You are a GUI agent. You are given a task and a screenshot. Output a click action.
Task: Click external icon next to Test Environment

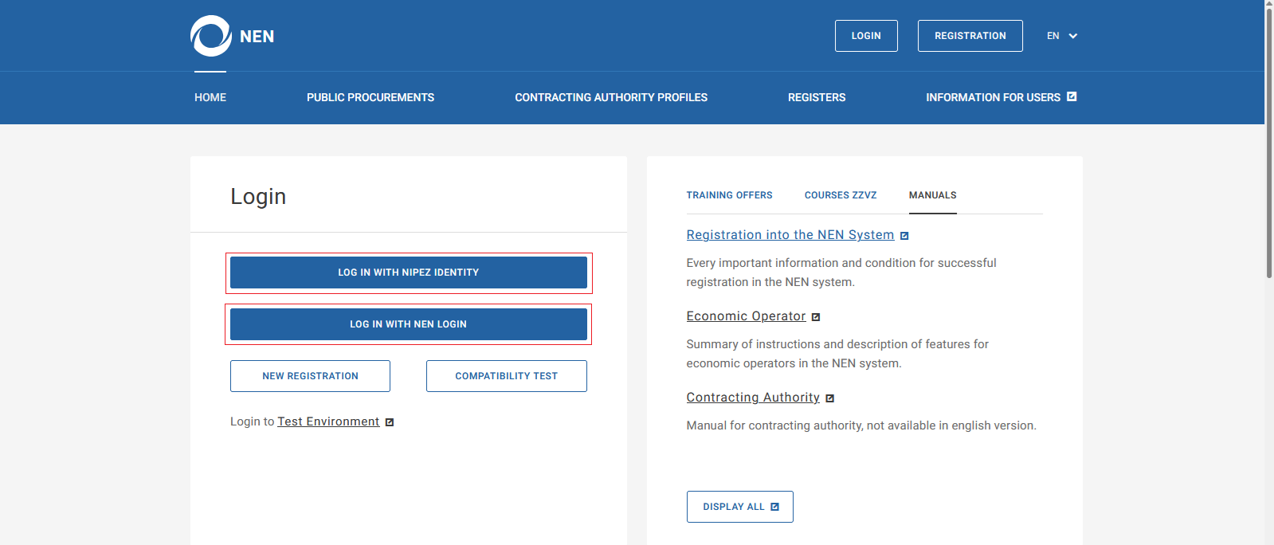point(390,422)
